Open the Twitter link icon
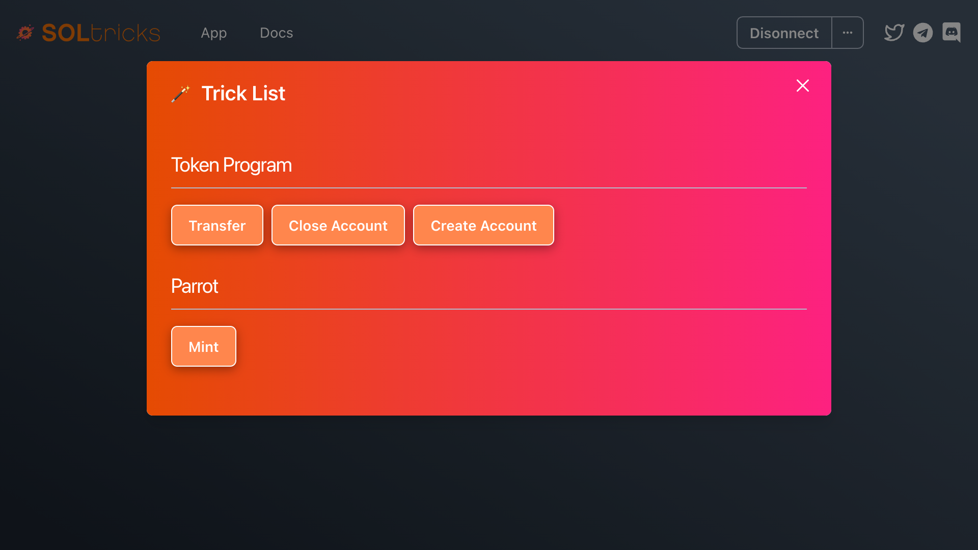This screenshot has width=978, height=550. click(x=894, y=33)
